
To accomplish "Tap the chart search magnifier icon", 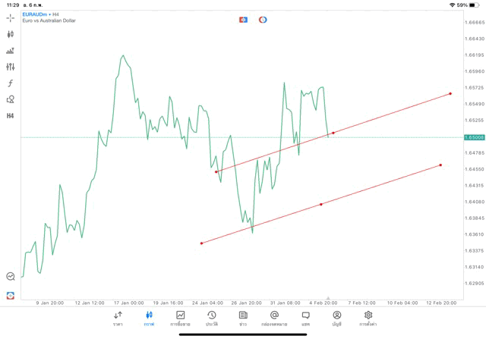I will click(11, 277).
